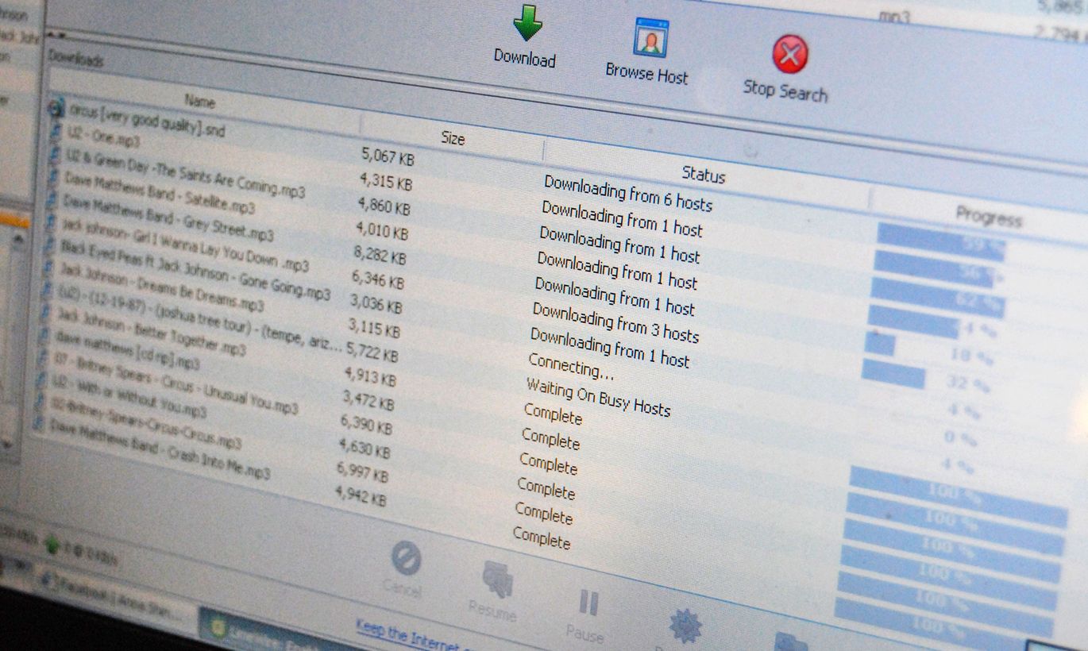Click the 59% progress bar in the first row
Screen dimensions: 1088x651
tap(942, 242)
